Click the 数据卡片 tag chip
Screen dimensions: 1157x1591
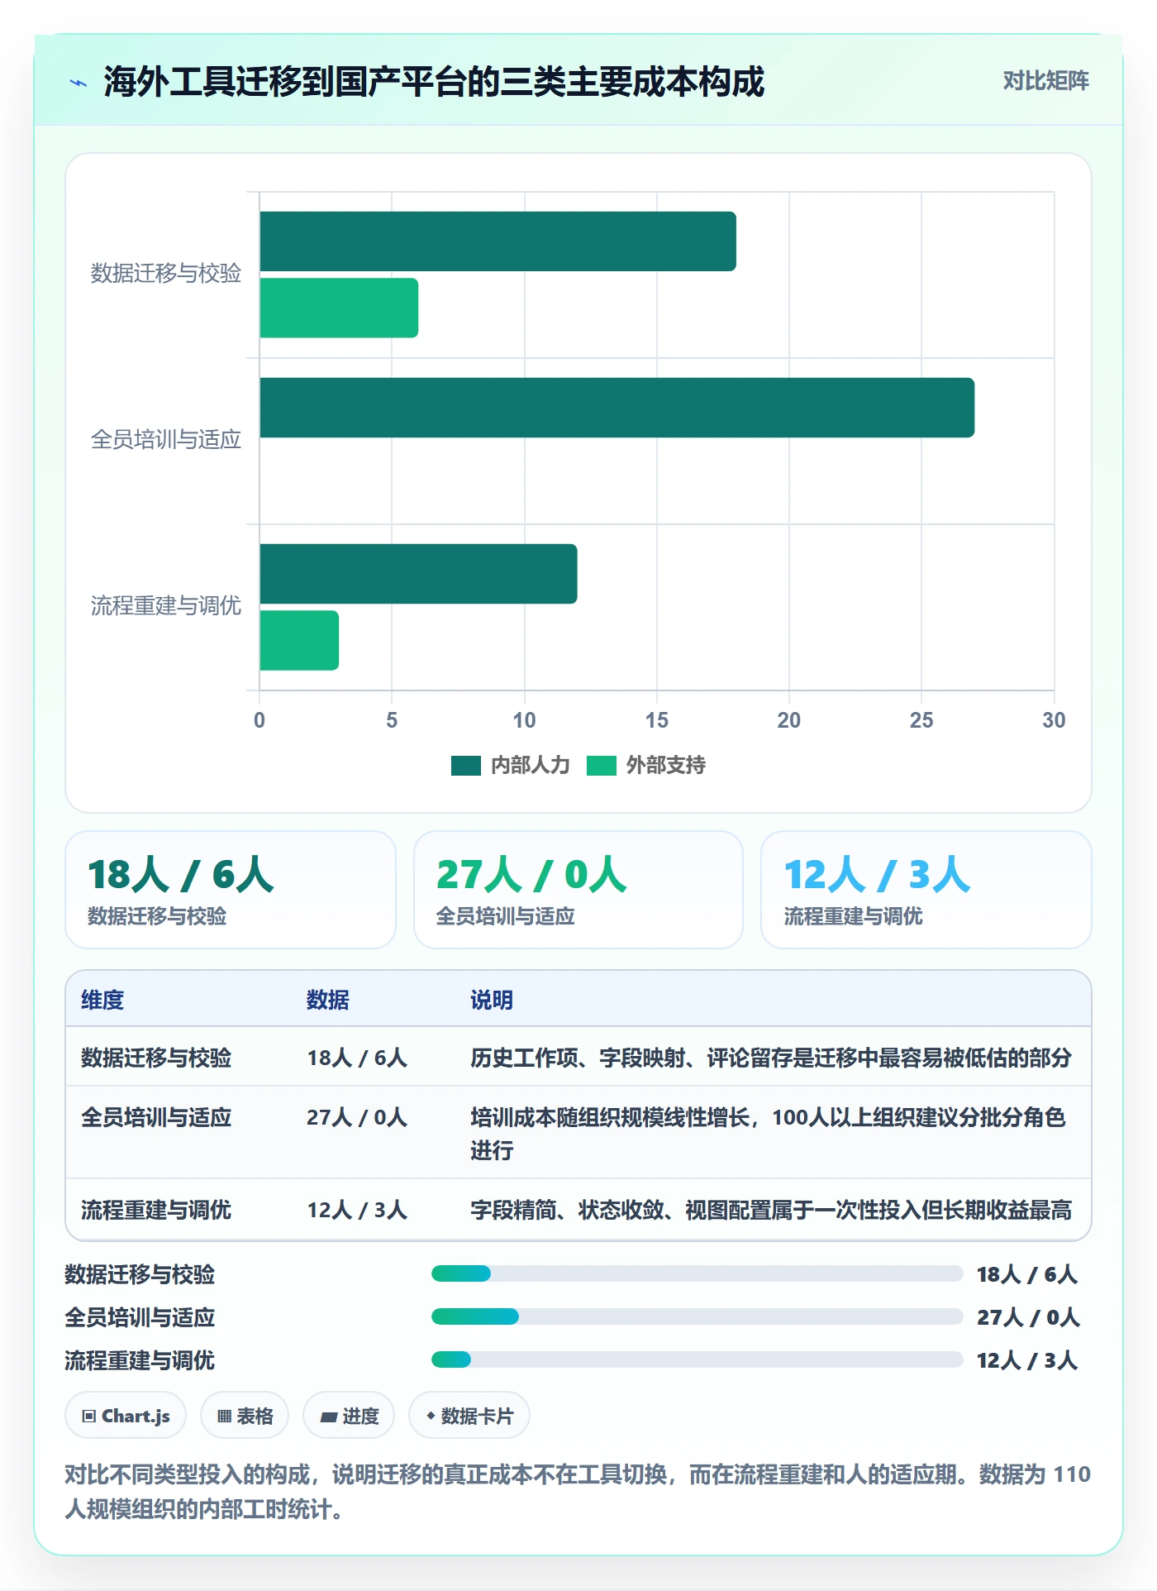click(469, 1416)
